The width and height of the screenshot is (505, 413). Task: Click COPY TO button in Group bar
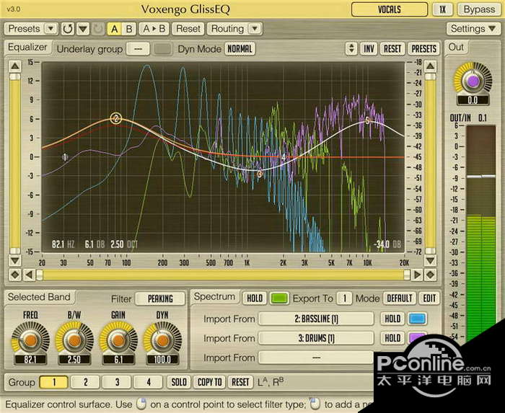click(209, 382)
